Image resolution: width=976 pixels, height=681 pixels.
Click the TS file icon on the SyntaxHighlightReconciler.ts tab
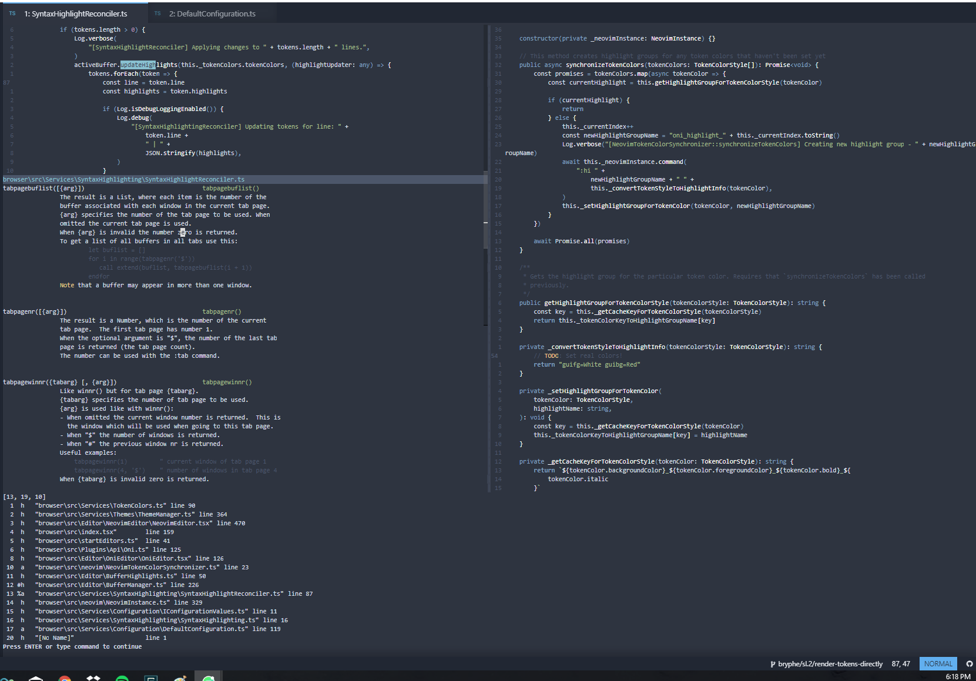tap(12, 14)
